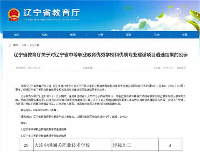Open attachment 2 中等职业教育优质专业遴选结果

(x=44, y=136)
